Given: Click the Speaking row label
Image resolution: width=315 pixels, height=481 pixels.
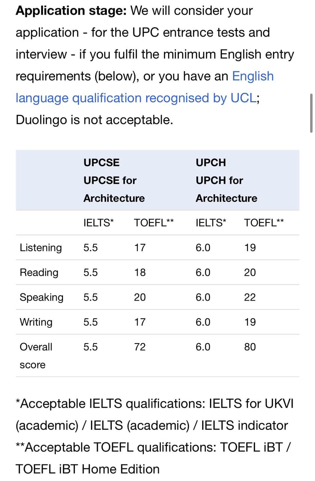Looking at the screenshot, I should click(x=41, y=297).
